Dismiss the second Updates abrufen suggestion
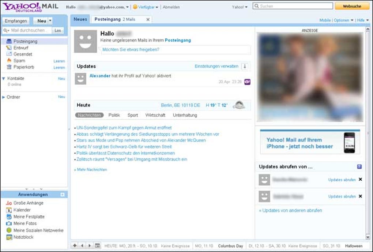Screen dimensions: 373x252 pos(361,196)
